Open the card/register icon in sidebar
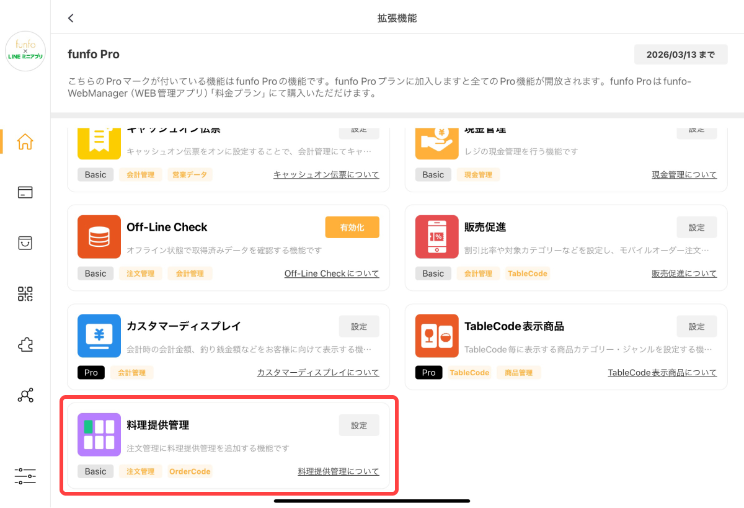 pos(25,192)
